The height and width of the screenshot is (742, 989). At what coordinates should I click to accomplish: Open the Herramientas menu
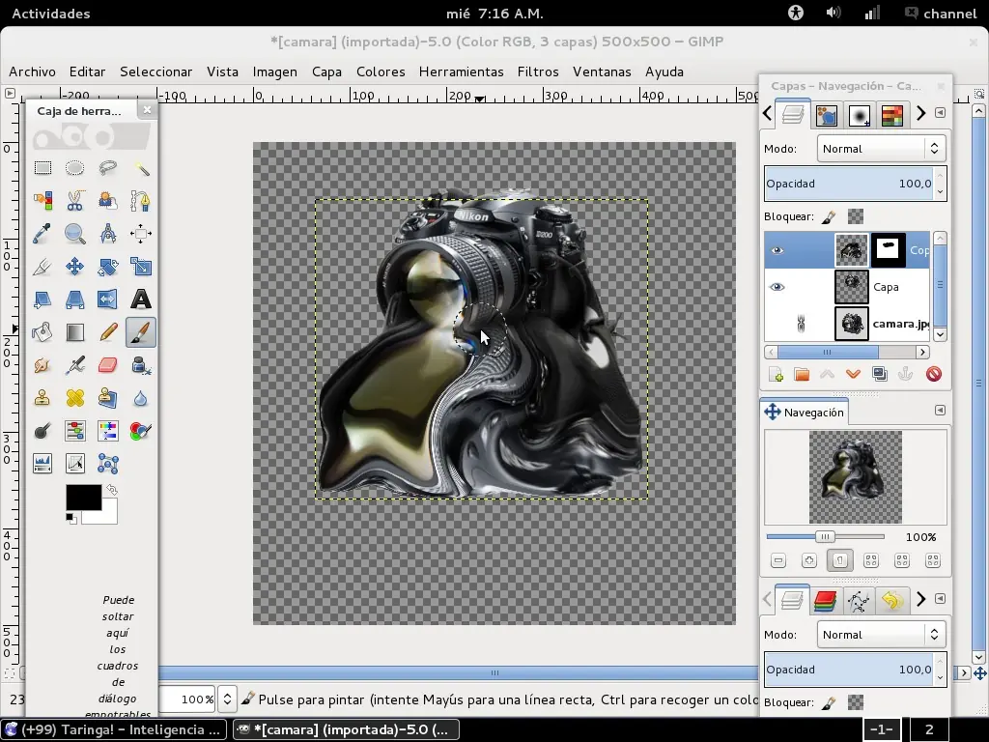461,71
